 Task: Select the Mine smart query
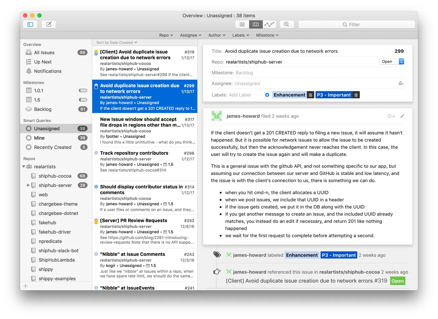pos(56,138)
